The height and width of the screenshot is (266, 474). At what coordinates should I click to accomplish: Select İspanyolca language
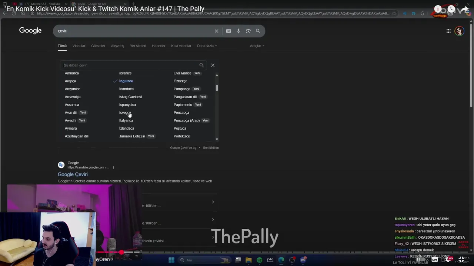coord(127,105)
